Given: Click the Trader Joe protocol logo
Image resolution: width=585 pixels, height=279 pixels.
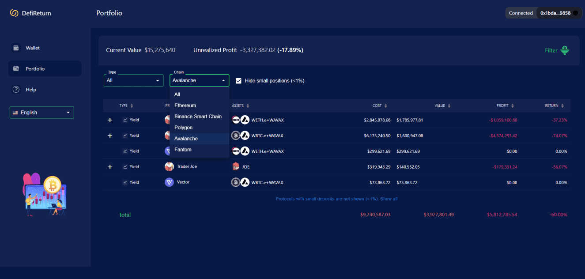Looking at the screenshot, I should (169, 166).
